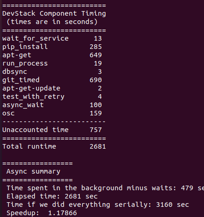Click the Total runtime value 2681
The height and width of the screenshot is (217, 204).
coord(98,146)
